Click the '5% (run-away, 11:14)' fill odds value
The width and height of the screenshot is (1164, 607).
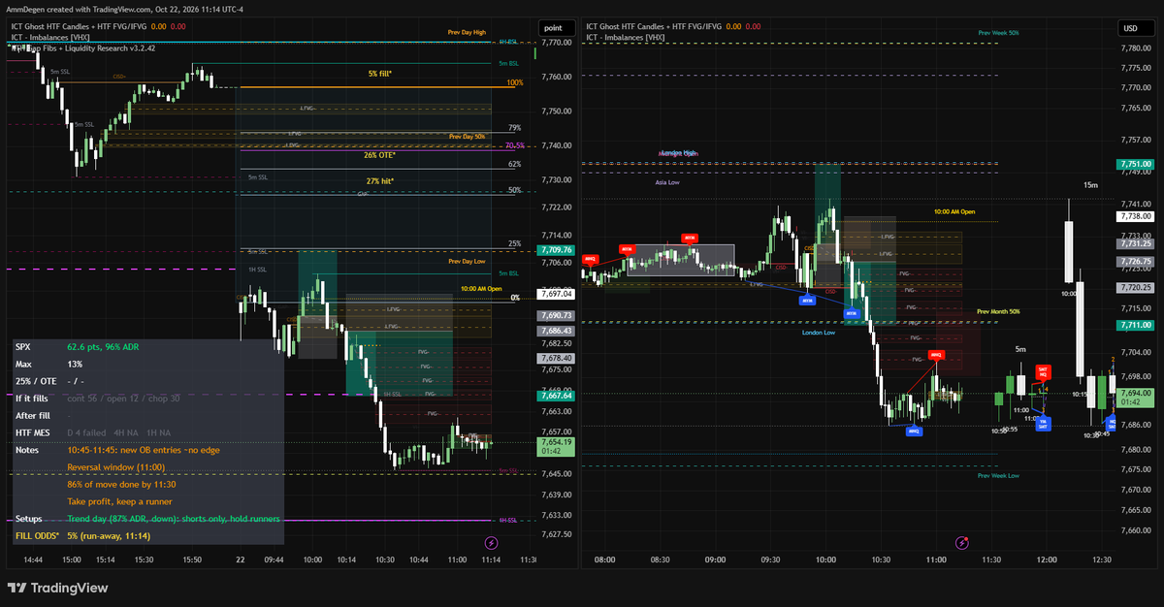[x=107, y=535]
